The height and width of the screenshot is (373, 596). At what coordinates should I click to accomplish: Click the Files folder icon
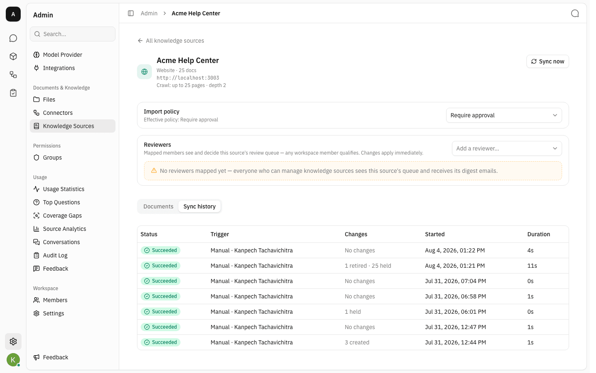click(36, 99)
